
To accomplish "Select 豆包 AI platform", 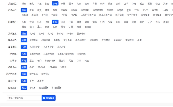I will pyautogui.click(x=32, y=60).
